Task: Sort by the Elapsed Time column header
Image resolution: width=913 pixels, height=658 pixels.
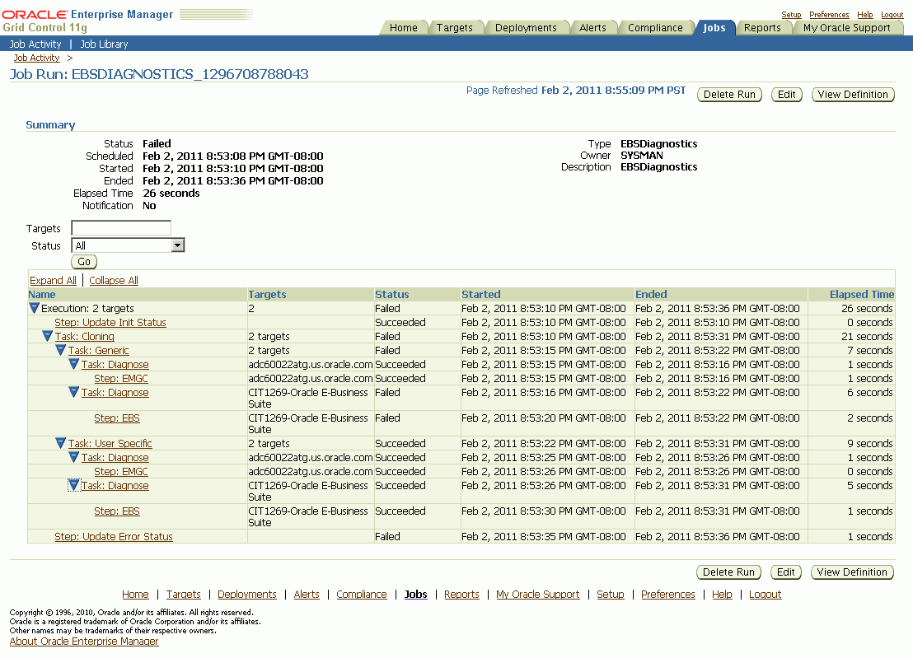Action: (862, 294)
